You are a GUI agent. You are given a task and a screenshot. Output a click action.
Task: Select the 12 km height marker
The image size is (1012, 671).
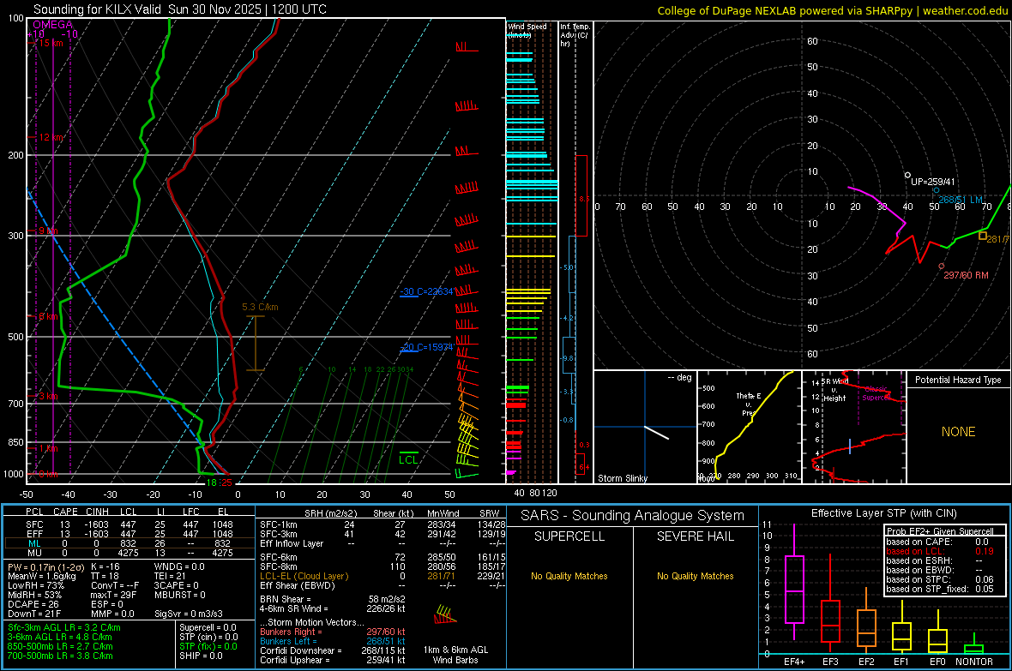[51, 137]
